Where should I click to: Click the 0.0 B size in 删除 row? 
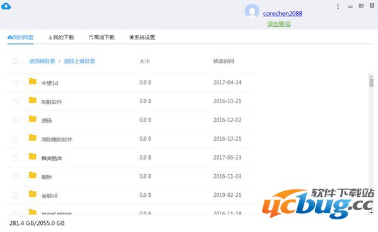click(x=146, y=177)
